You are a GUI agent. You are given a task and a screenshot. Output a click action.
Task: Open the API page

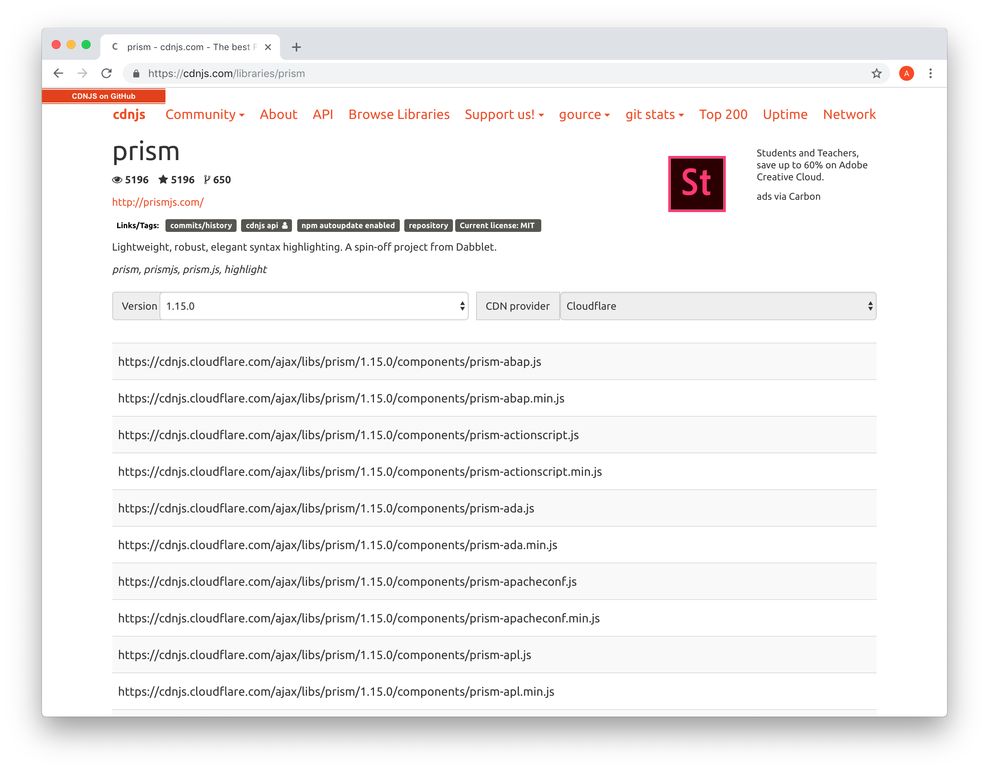[322, 114]
